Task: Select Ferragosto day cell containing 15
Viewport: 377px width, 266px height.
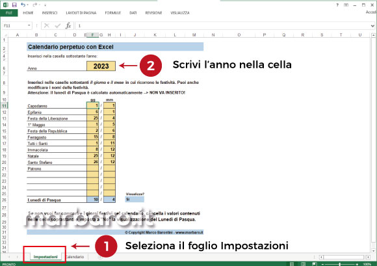Action: (x=92, y=137)
